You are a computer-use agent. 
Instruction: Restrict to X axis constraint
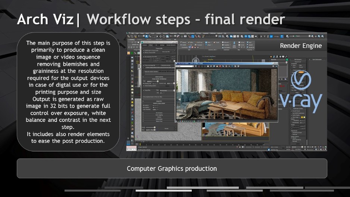tap(261, 37)
